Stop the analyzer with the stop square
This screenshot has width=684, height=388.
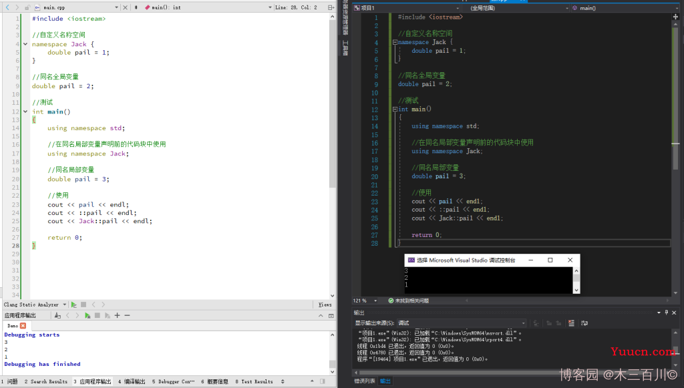click(83, 305)
